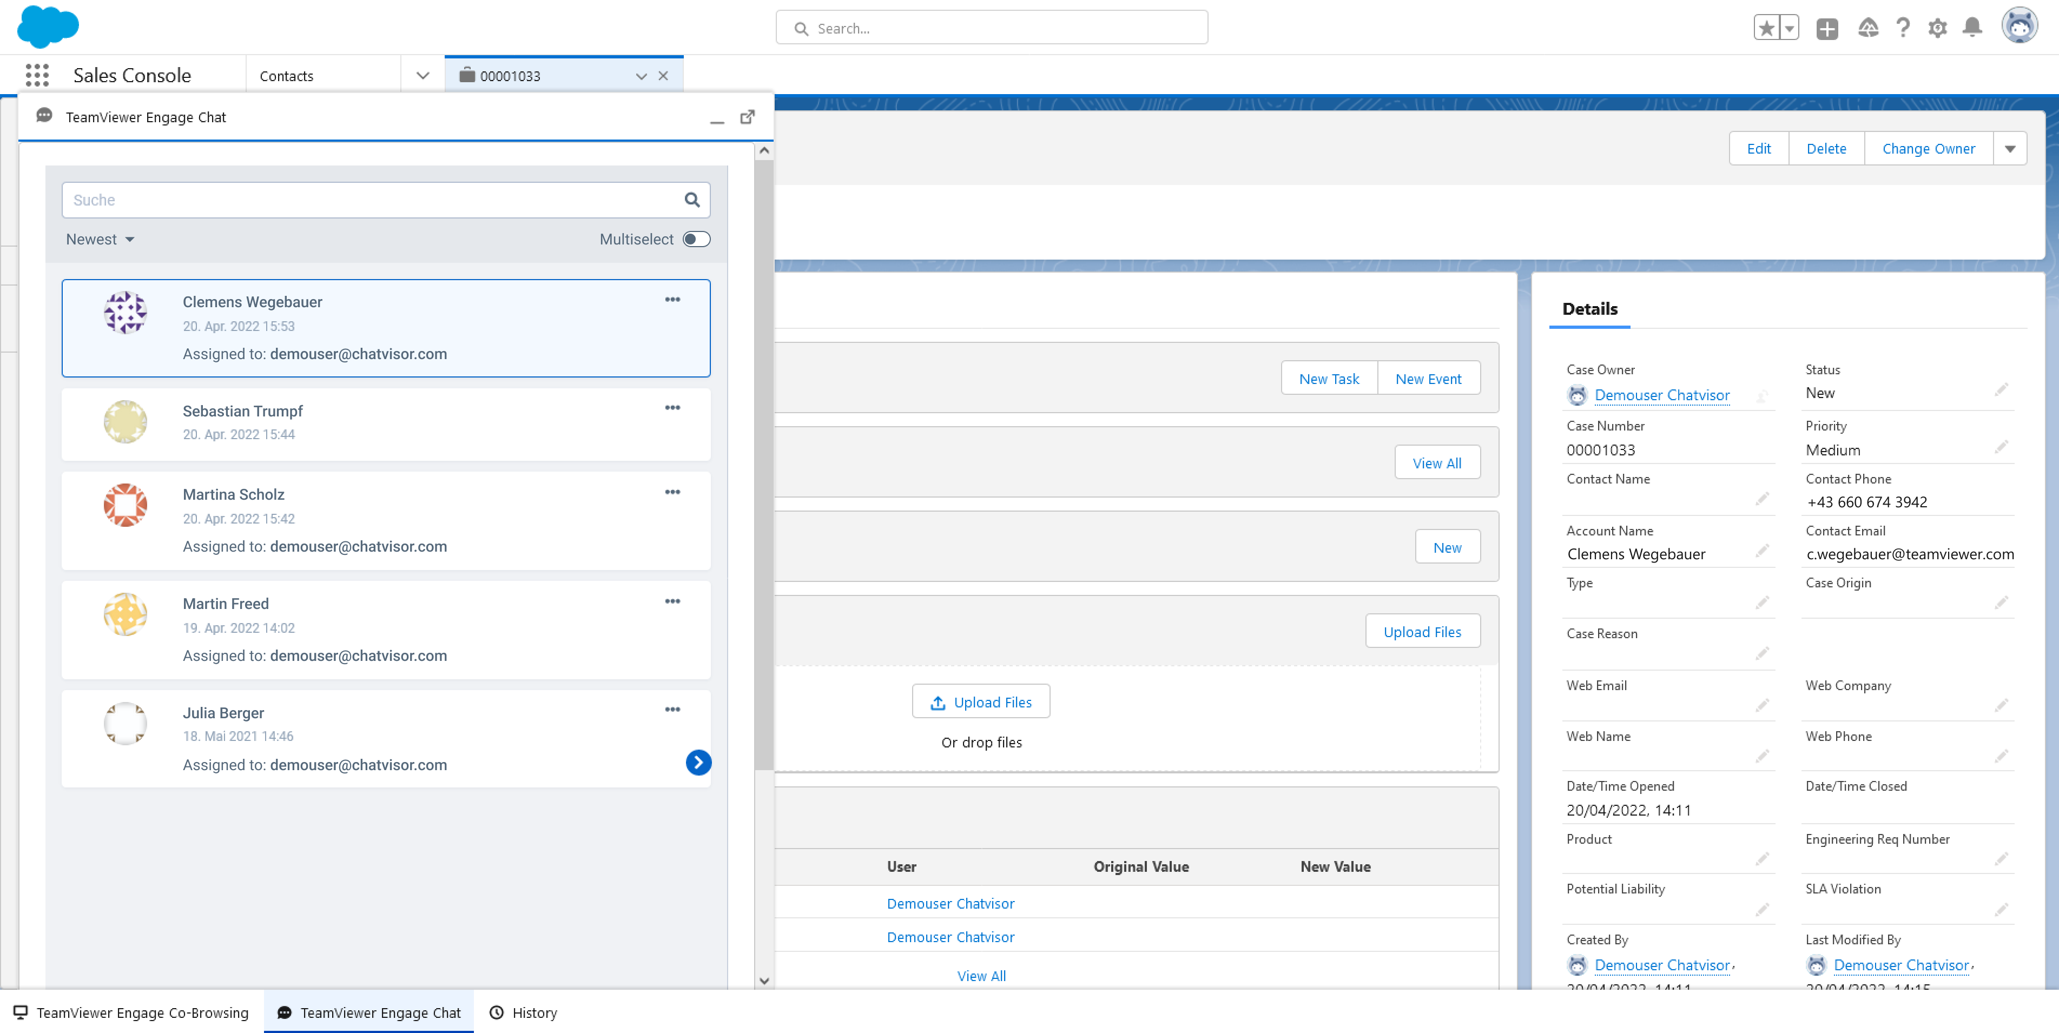Create a New Task
This screenshot has height=1033, width=2059.
[x=1329, y=379]
